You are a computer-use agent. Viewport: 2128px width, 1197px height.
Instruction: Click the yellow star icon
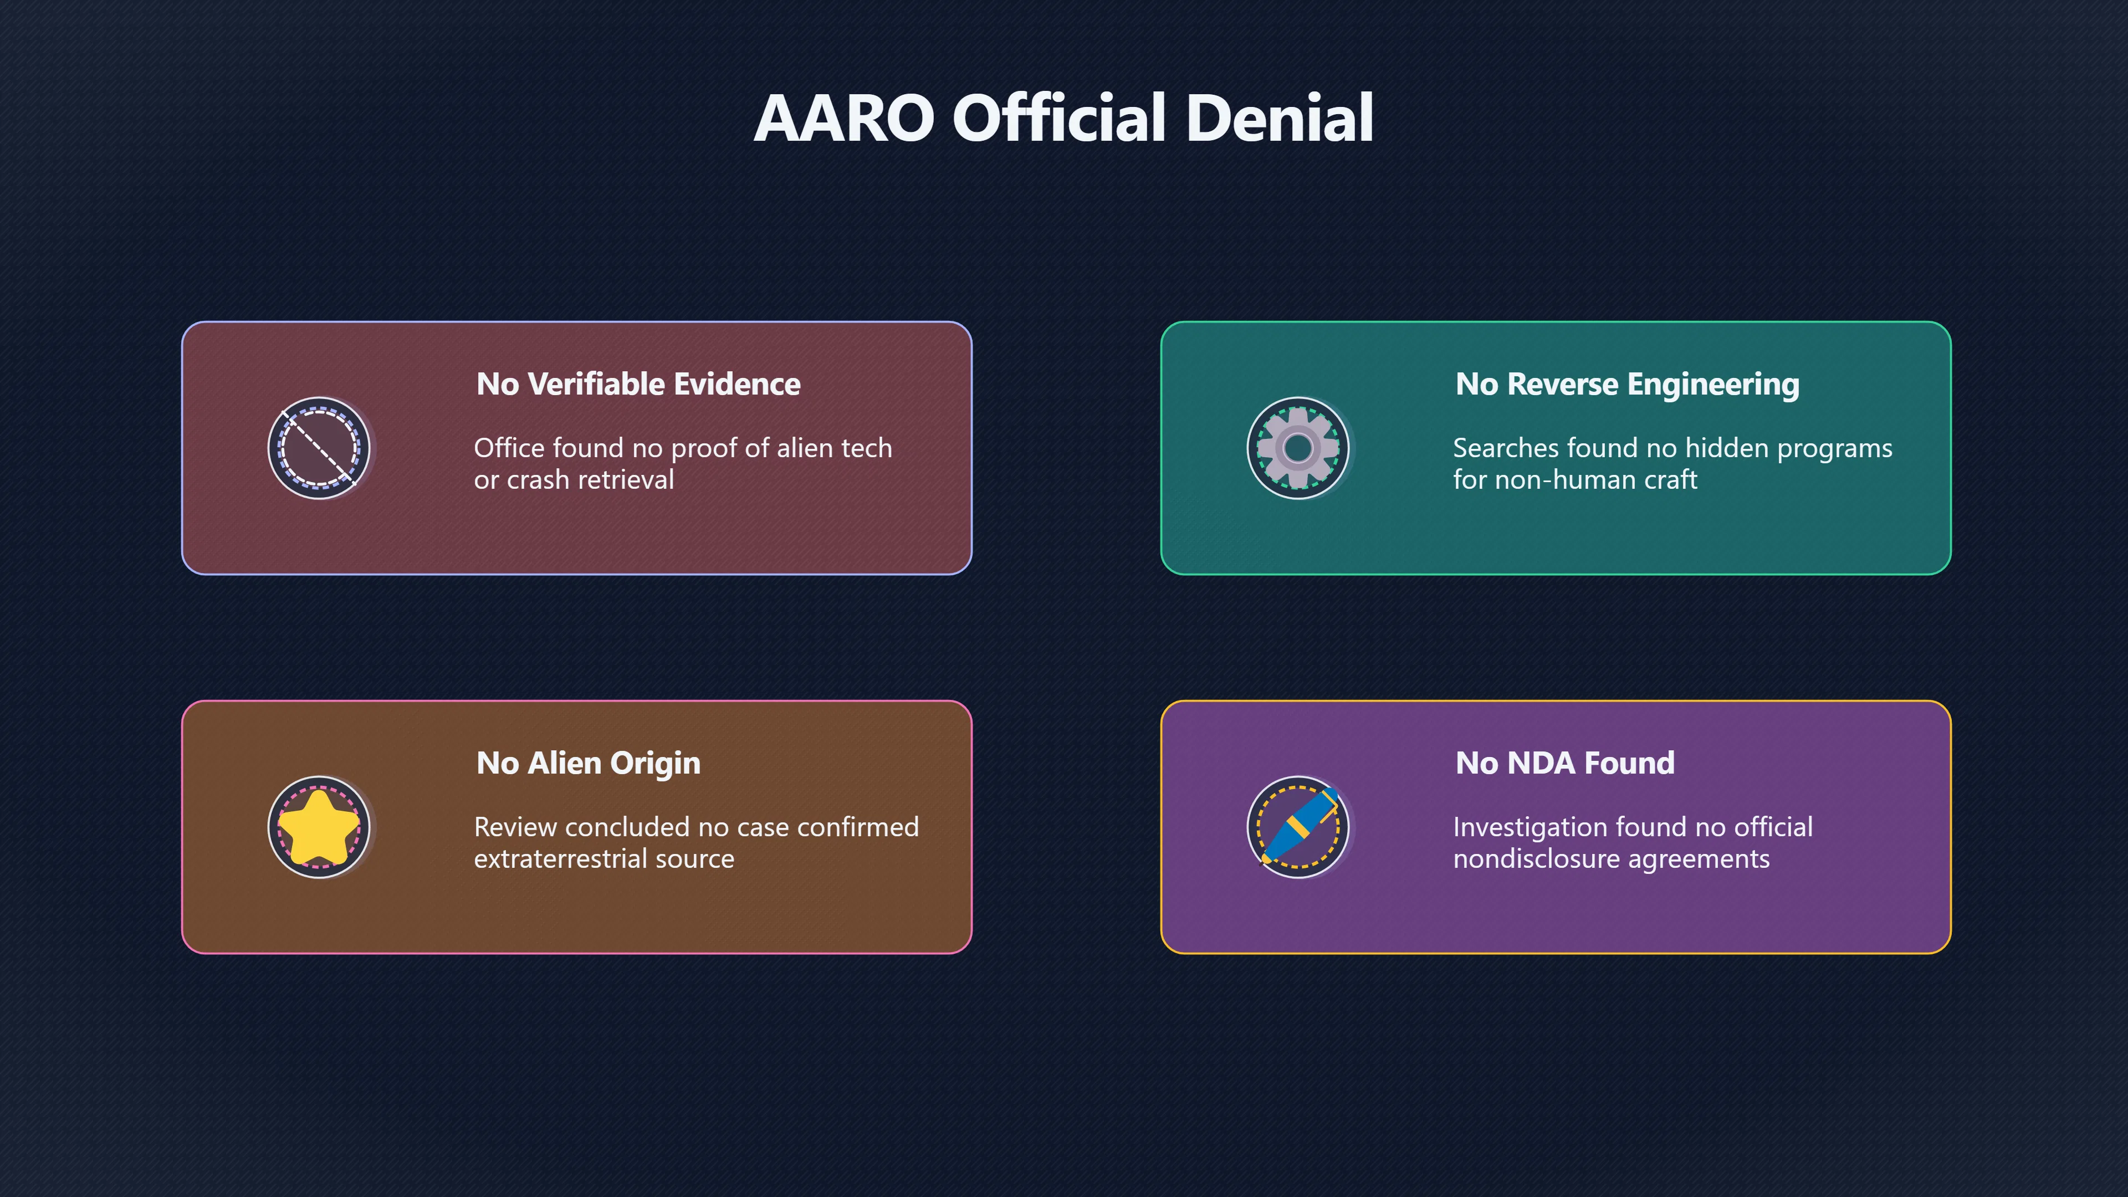(319, 827)
